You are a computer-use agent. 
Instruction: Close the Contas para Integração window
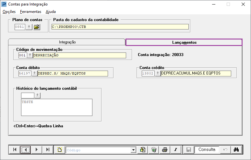point(243,4)
